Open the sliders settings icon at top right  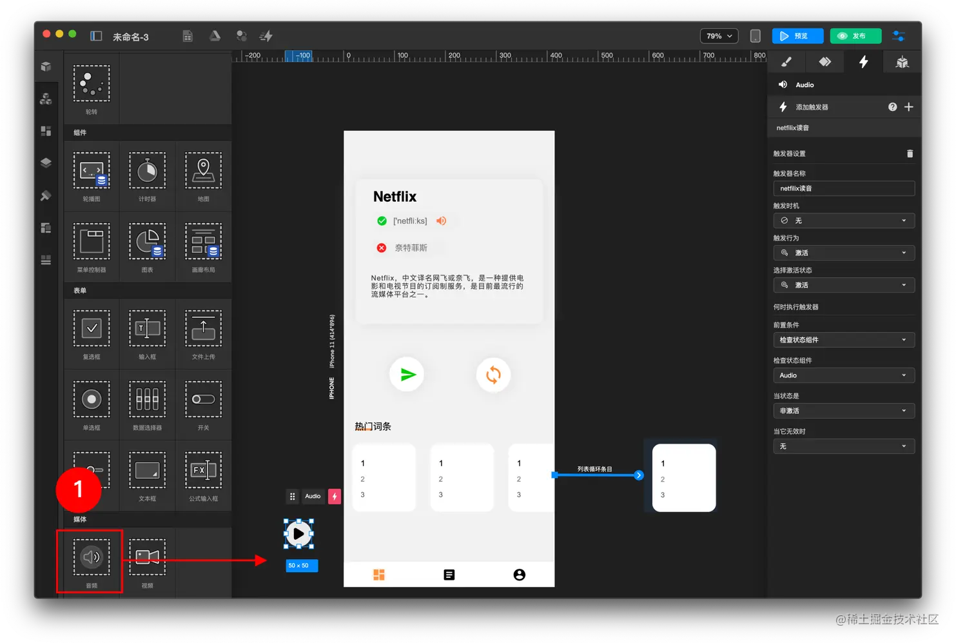(x=898, y=36)
